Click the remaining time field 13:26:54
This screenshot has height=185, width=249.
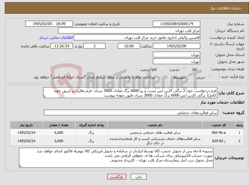[x=62, y=46]
